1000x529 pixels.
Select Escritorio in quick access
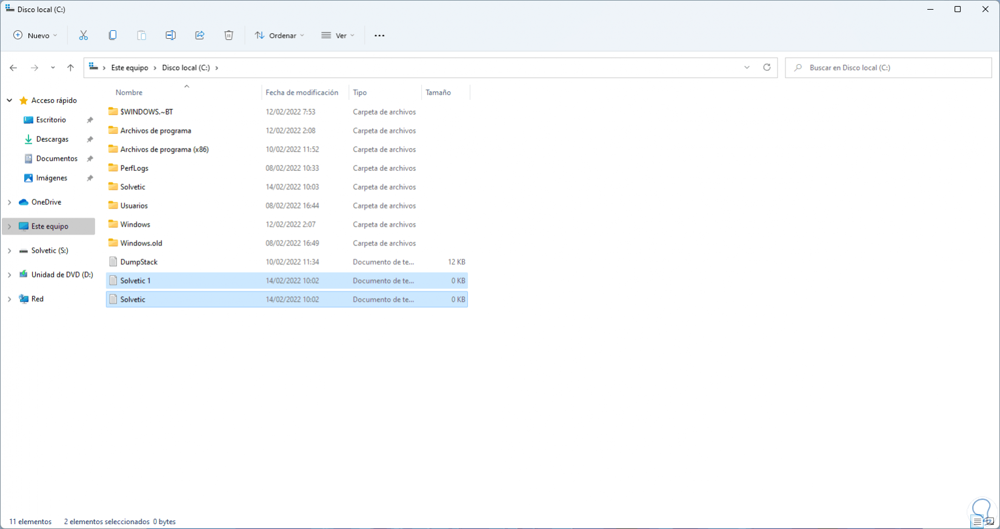[x=51, y=120]
